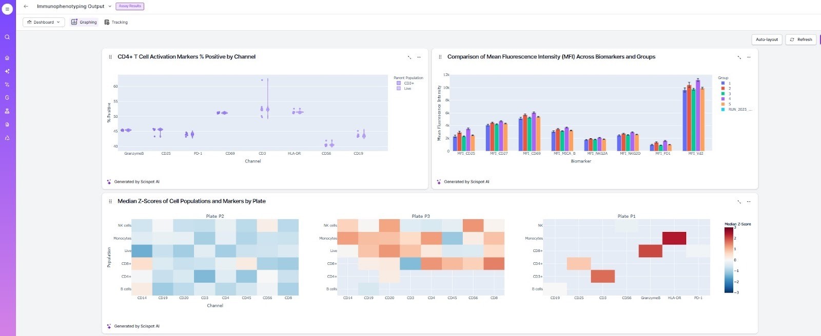Grab the drag handle of the MFI Comparison chart

click(x=440, y=57)
